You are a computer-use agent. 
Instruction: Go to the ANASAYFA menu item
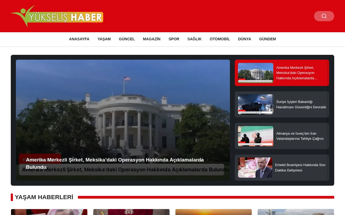pos(79,39)
